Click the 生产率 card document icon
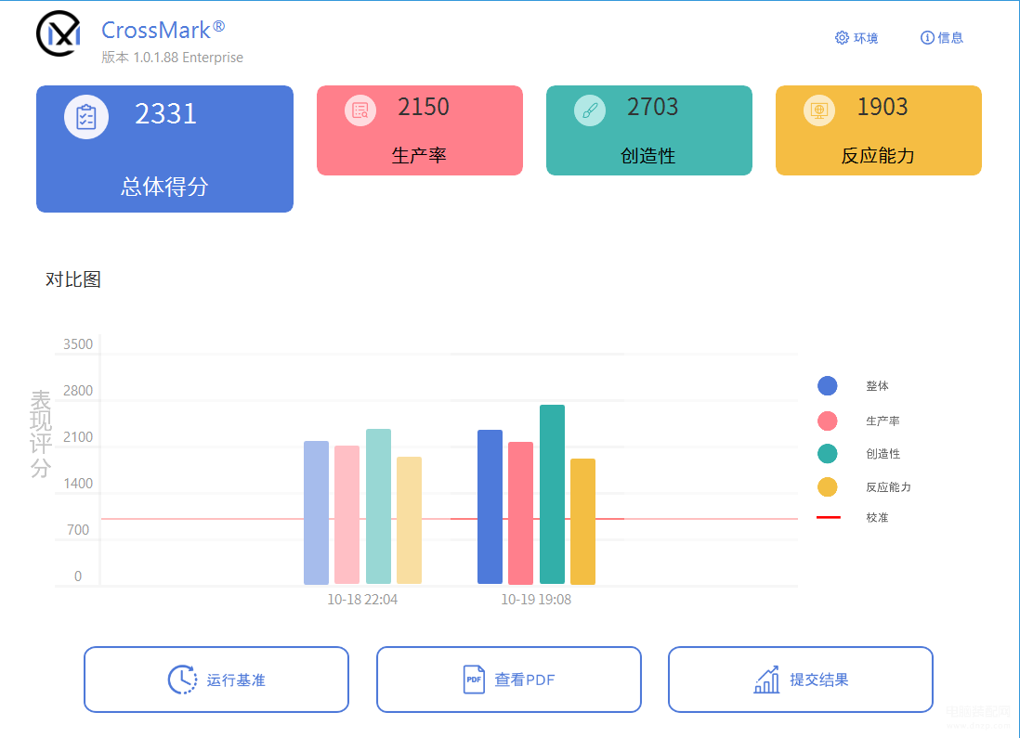 tap(360, 110)
